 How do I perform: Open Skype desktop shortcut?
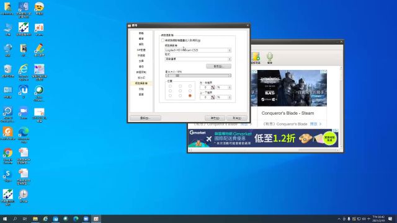pyautogui.click(x=8, y=176)
